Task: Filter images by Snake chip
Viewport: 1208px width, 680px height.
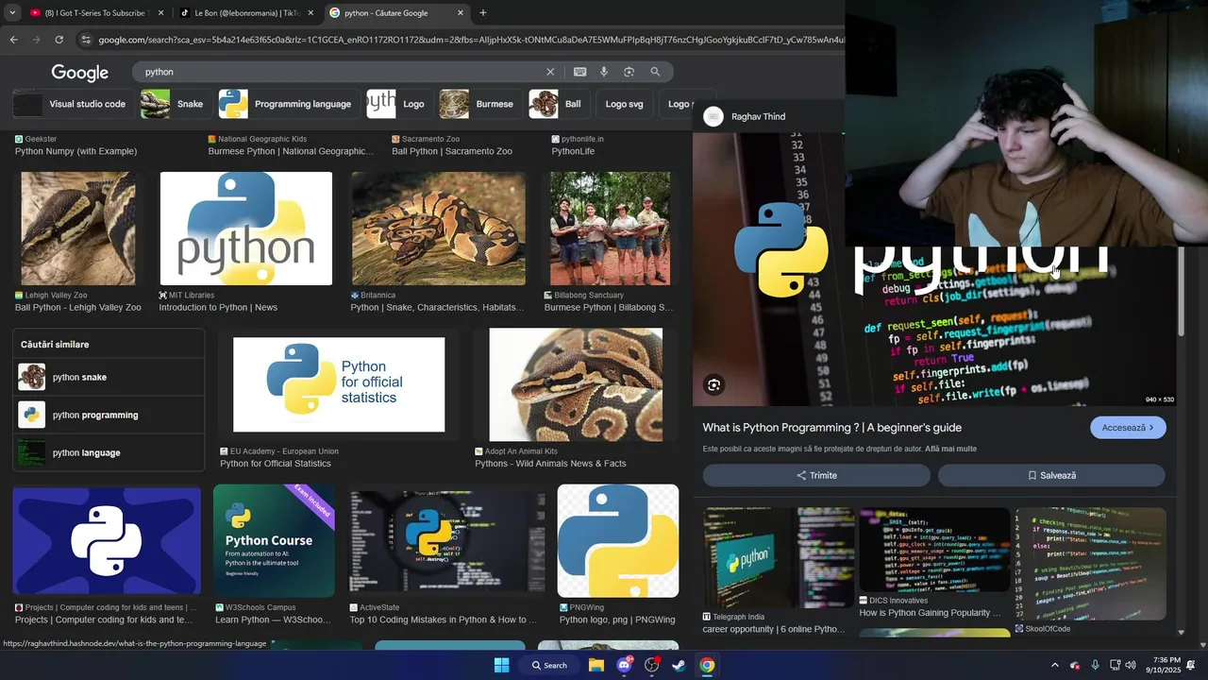Action: pyautogui.click(x=175, y=104)
